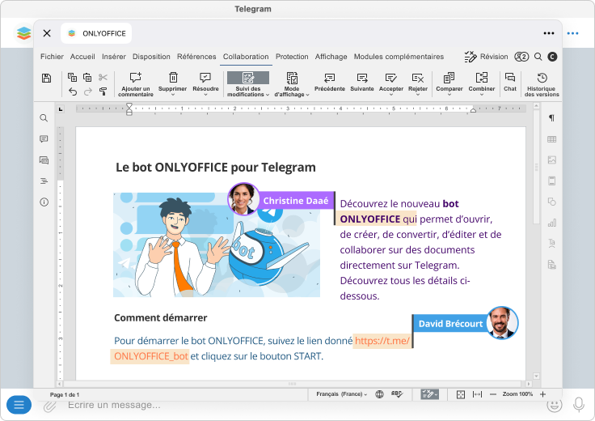Switch to the Affichage tab
Screen dimensions: 595x421
[x=331, y=57]
